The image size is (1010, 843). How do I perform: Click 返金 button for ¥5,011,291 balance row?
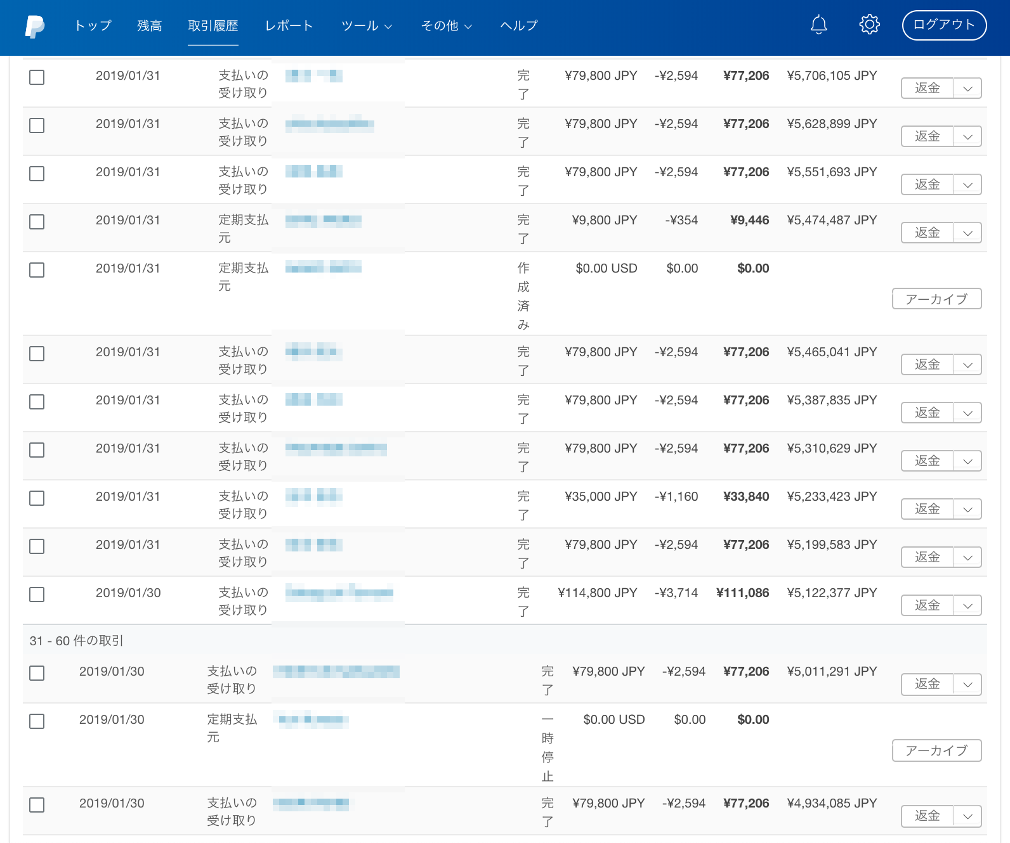928,684
